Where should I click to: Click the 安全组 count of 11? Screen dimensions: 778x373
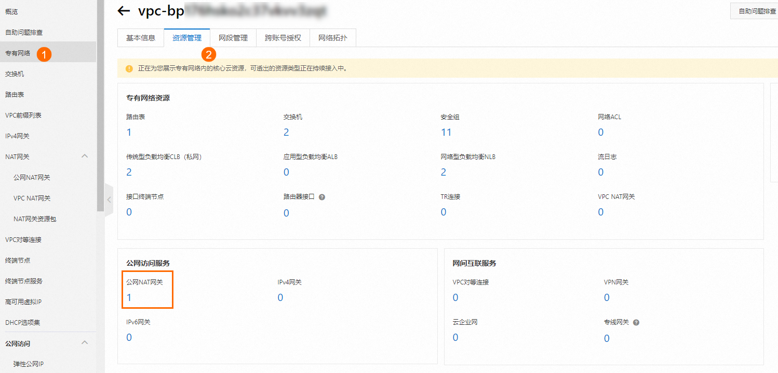(x=446, y=132)
